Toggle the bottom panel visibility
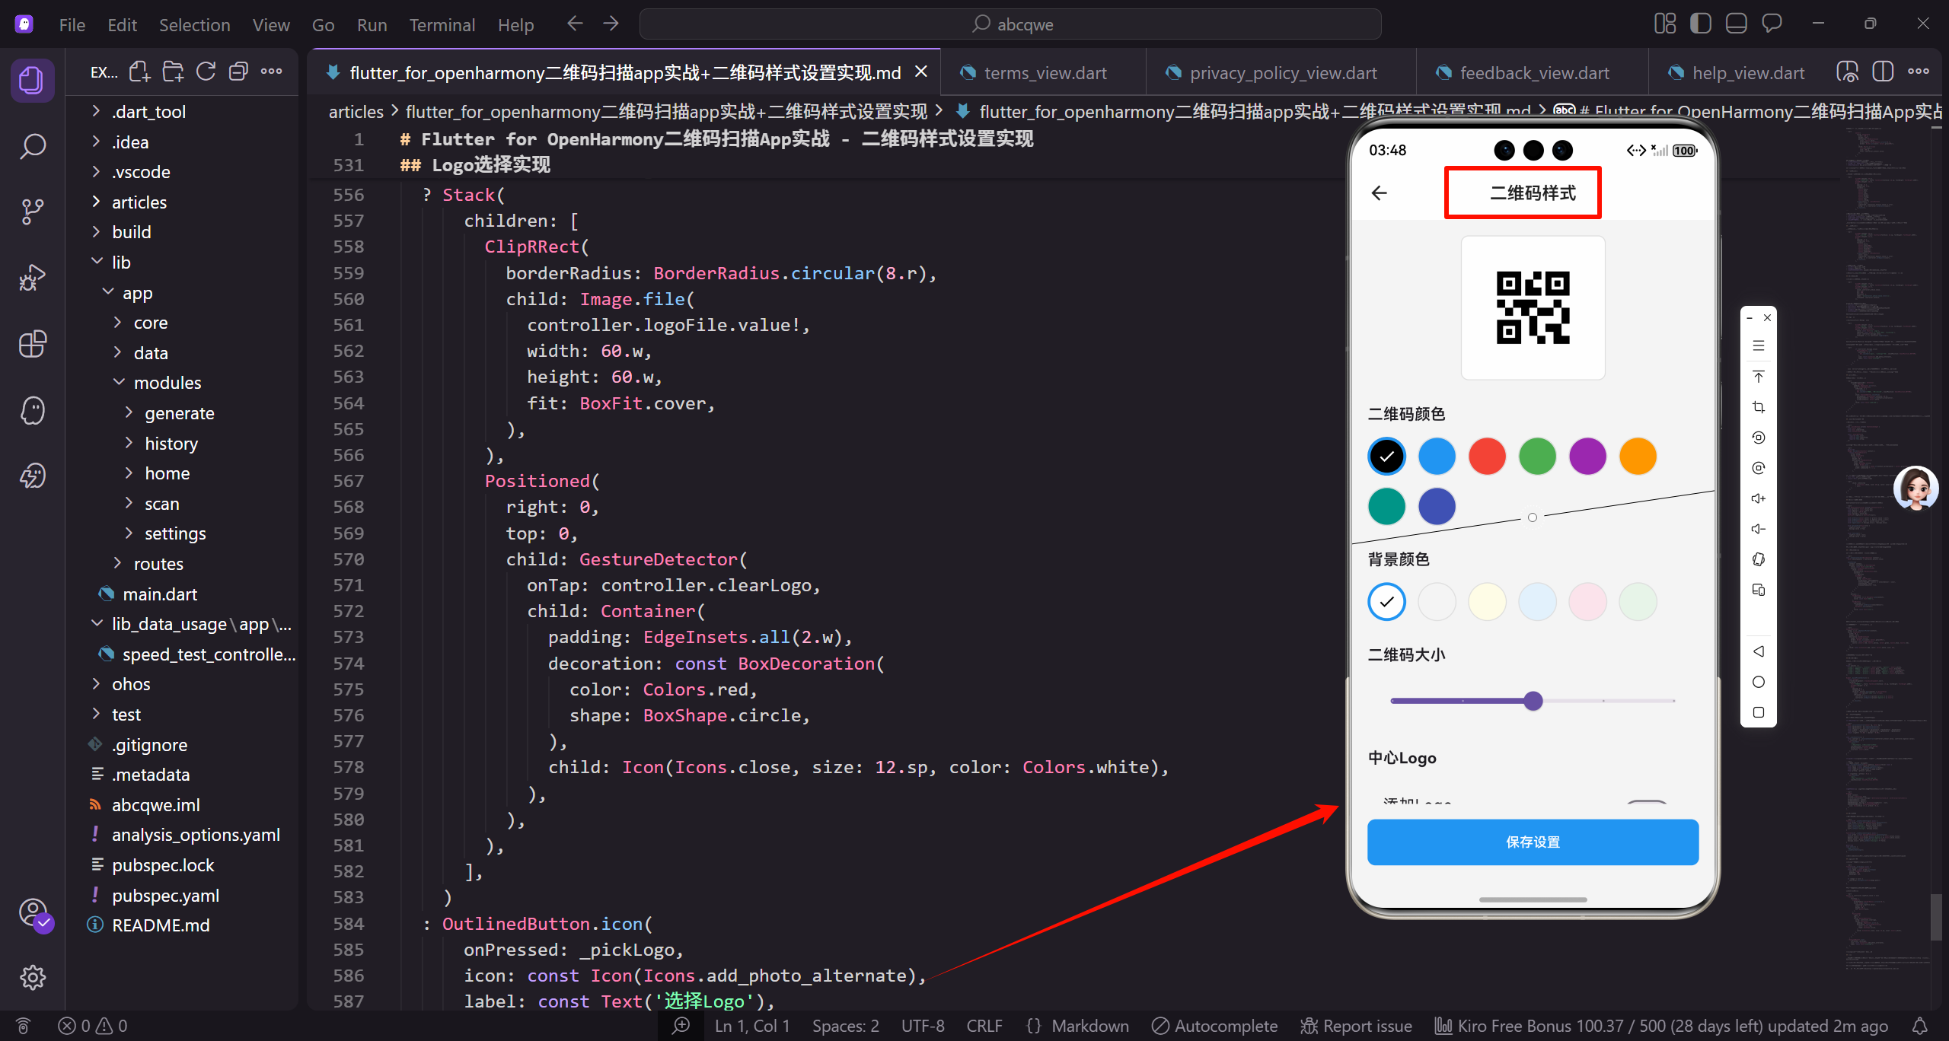The height and width of the screenshot is (1041, 1949). 1736,23
